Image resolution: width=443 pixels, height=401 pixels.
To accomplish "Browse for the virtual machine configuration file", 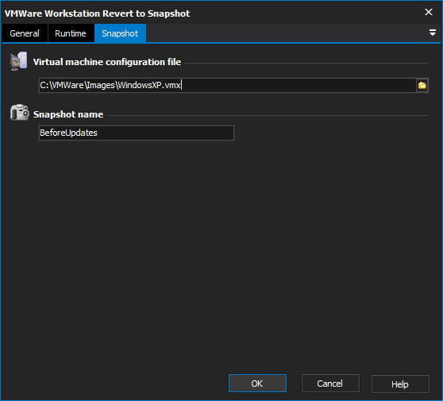I will (422, 85).
